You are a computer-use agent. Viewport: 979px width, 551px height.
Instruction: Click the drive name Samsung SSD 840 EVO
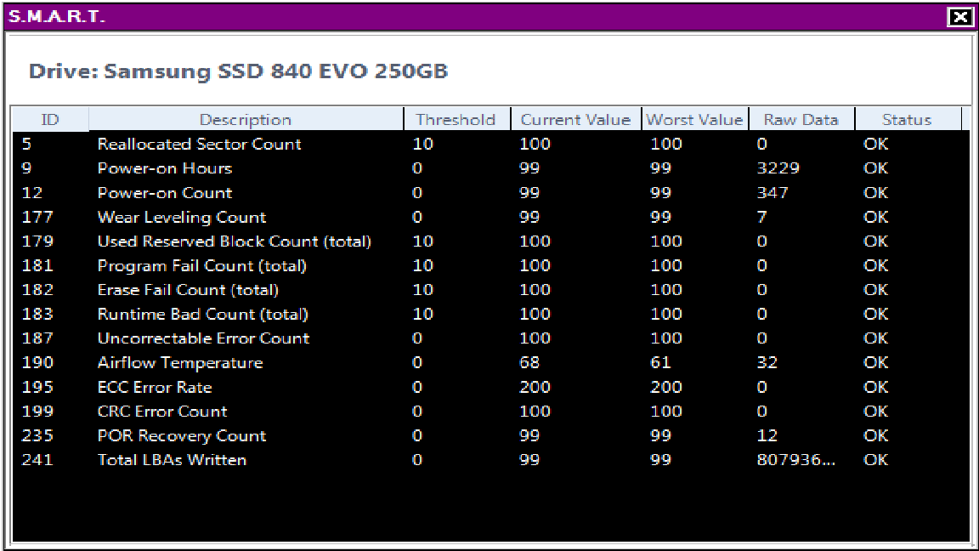(x=275, y=71)
